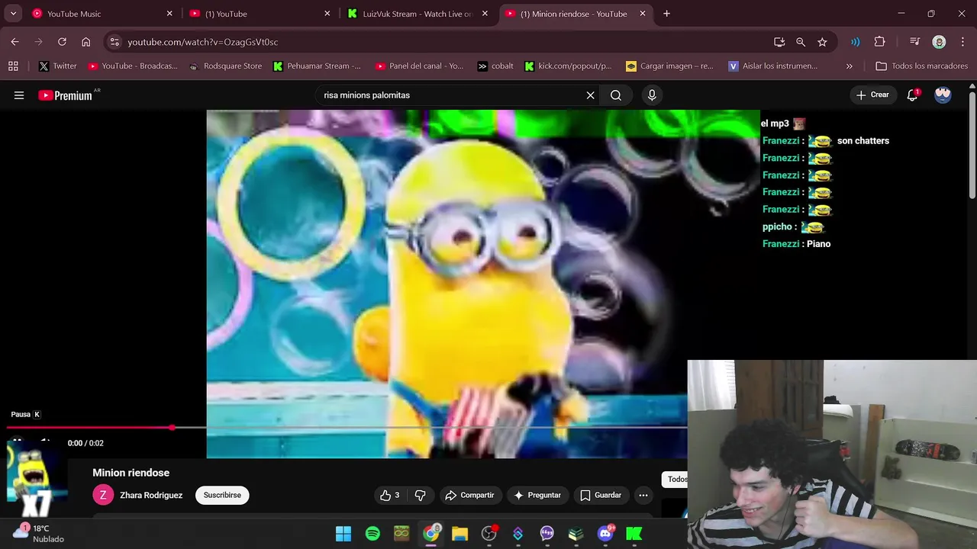Viewport: 977px width, 549px height.
Task: Open the zoom indicator in address bar
Action: pos(801,42)
